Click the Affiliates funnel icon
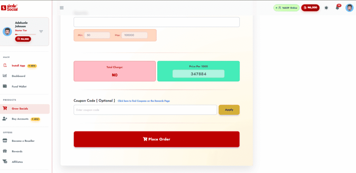The image size is (356, 173). tap(5, 162)
